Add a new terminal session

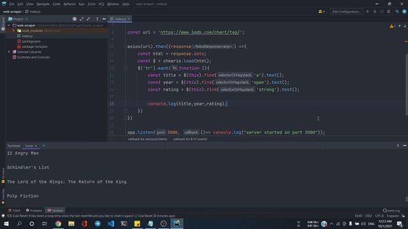(44, 146)
